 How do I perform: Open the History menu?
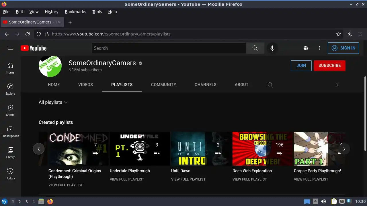coord(52,12)
